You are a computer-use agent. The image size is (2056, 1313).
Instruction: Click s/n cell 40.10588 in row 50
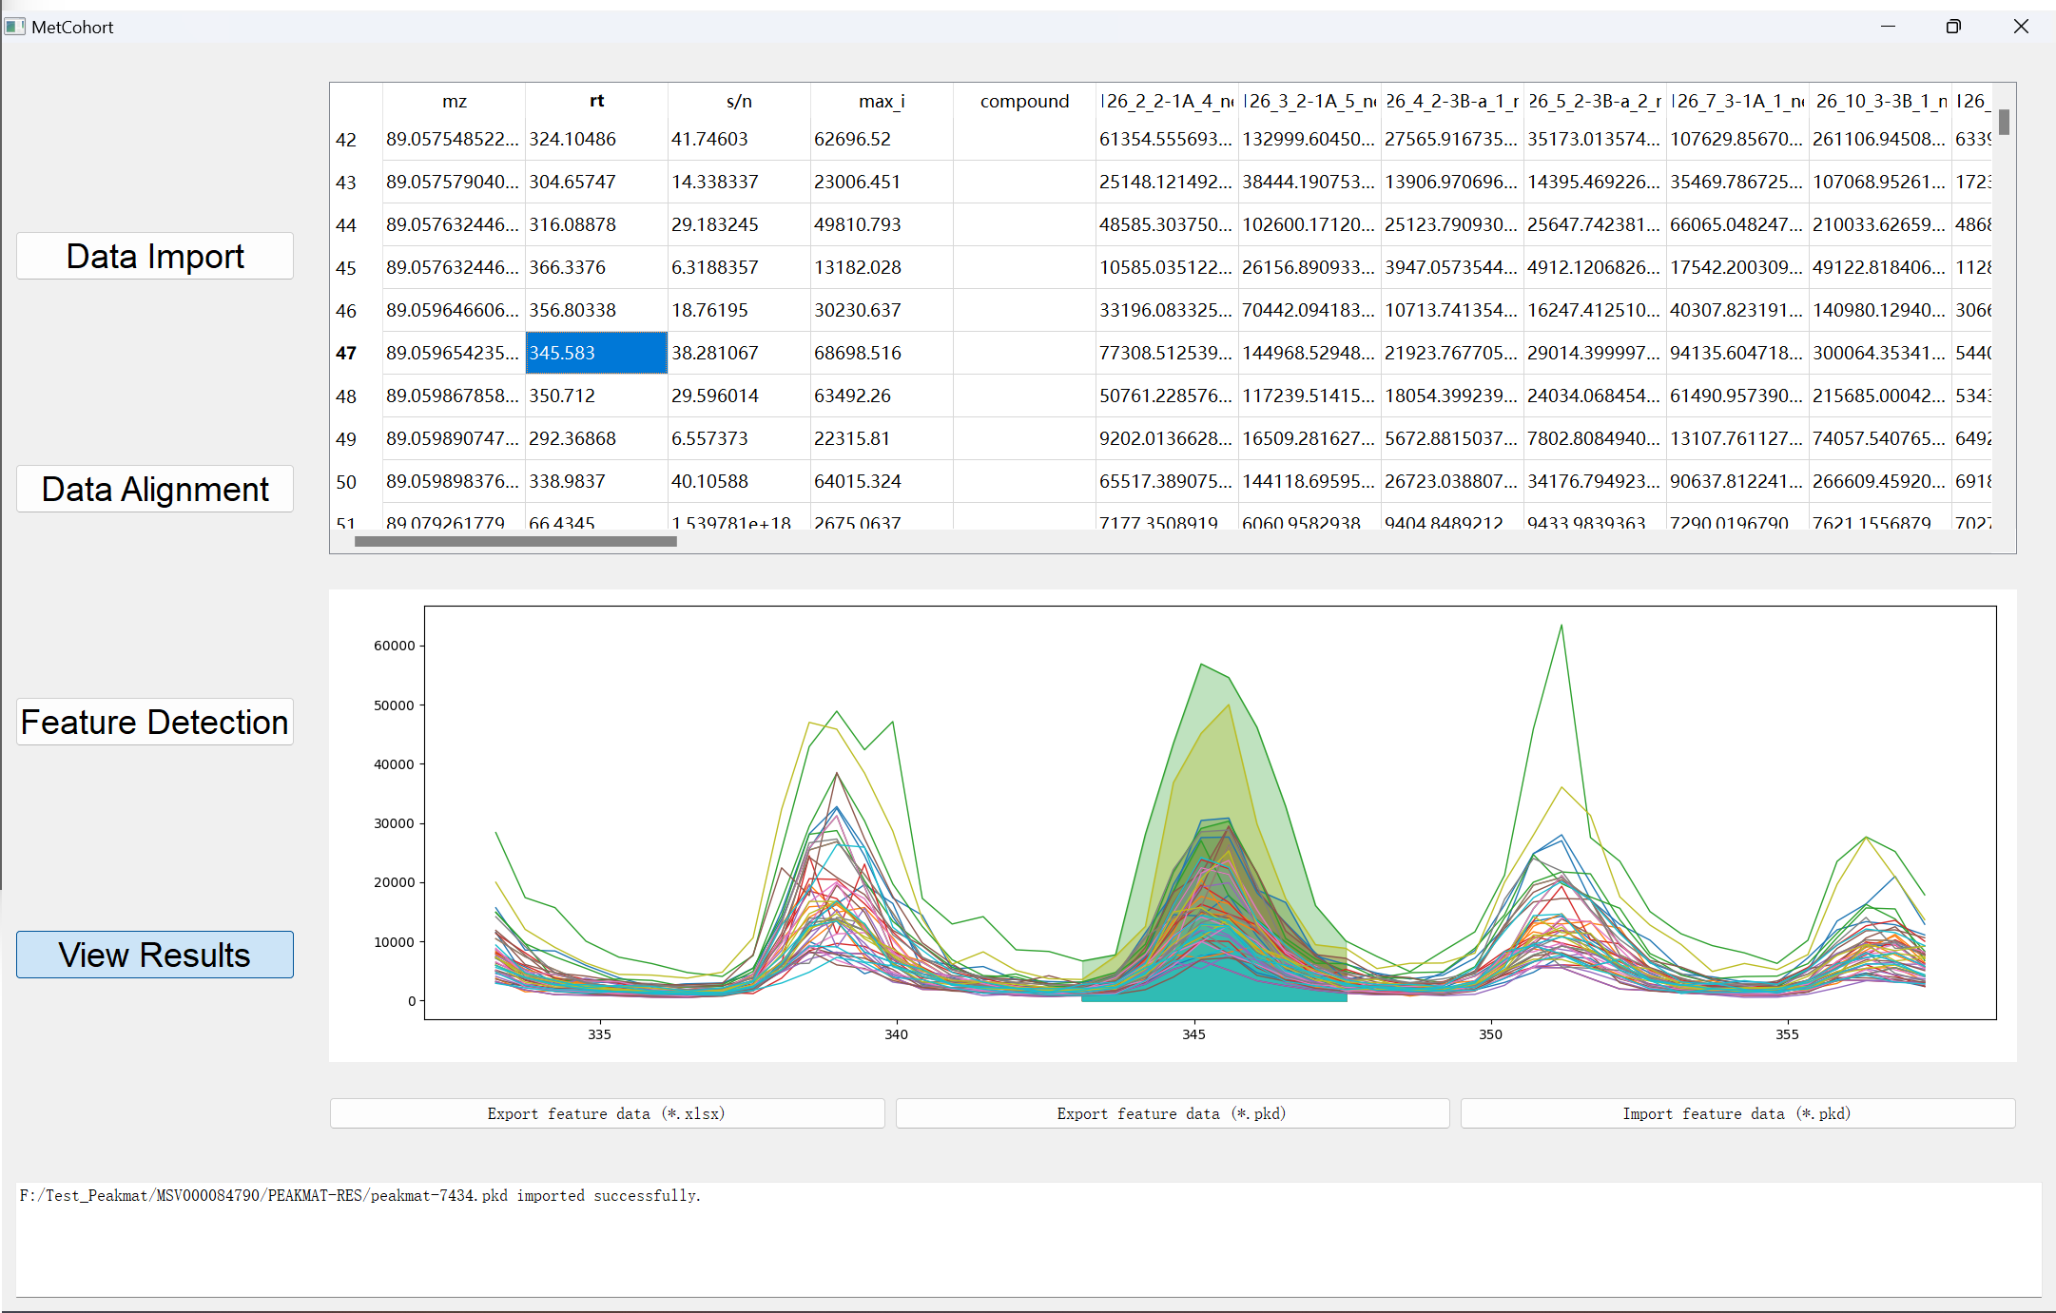[739, 481]
